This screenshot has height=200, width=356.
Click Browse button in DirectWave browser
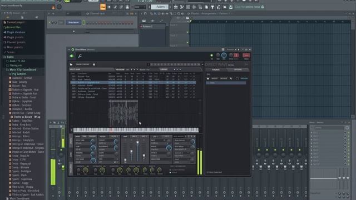click(224, 78)
